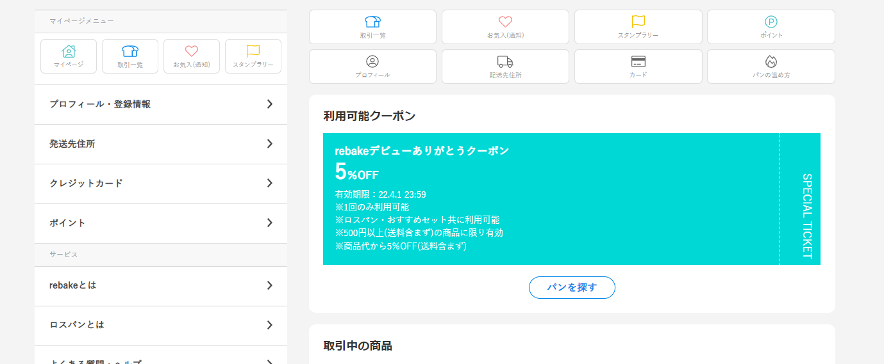Select ポイント sidebar menu item
This screenshot has height=364, width=884.
click(x=160, y=223)
